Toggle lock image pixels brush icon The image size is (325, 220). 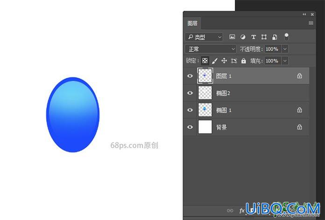pyautogui.click(x=214, y=61)
